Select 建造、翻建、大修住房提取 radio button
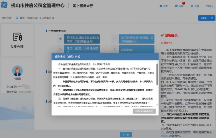The height and width of the screenshot is (138, 216). (x=60, y=49)
